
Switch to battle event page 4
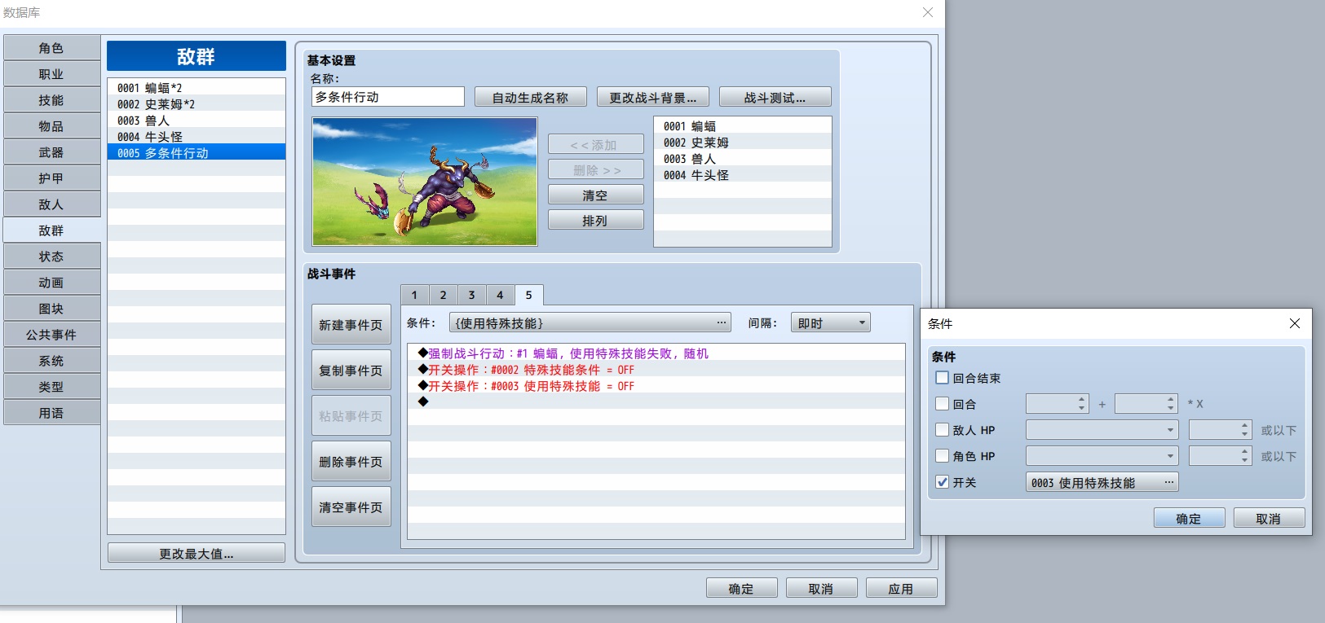click(x=500, y=295)
